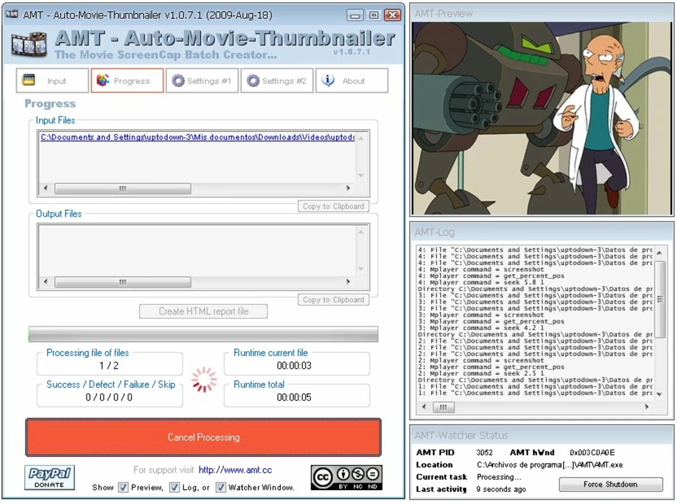The height and width of the screenshot is (504, 677).
Task: Click Input Files scroll left arrow
Action: point(46,188)
